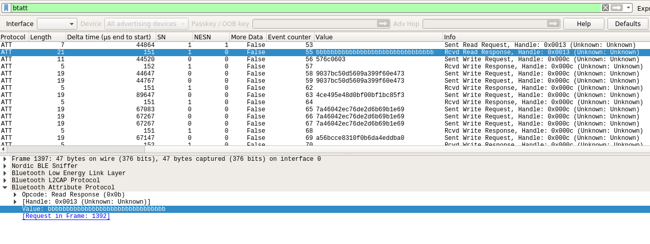Screen dimensions: 650x244
Task: Click the Passkey / OOB key apply arrow
Action: [383, 23]
